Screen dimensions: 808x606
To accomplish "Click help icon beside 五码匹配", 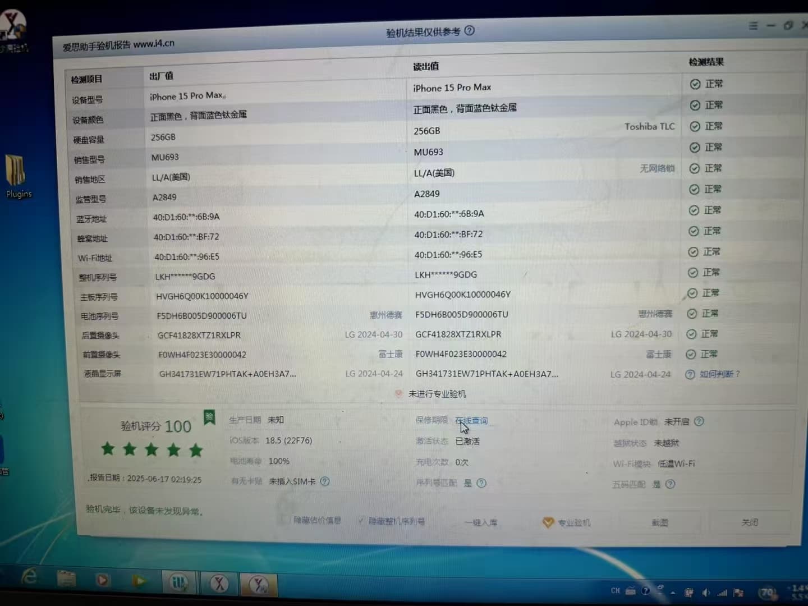I will [670, 484].
